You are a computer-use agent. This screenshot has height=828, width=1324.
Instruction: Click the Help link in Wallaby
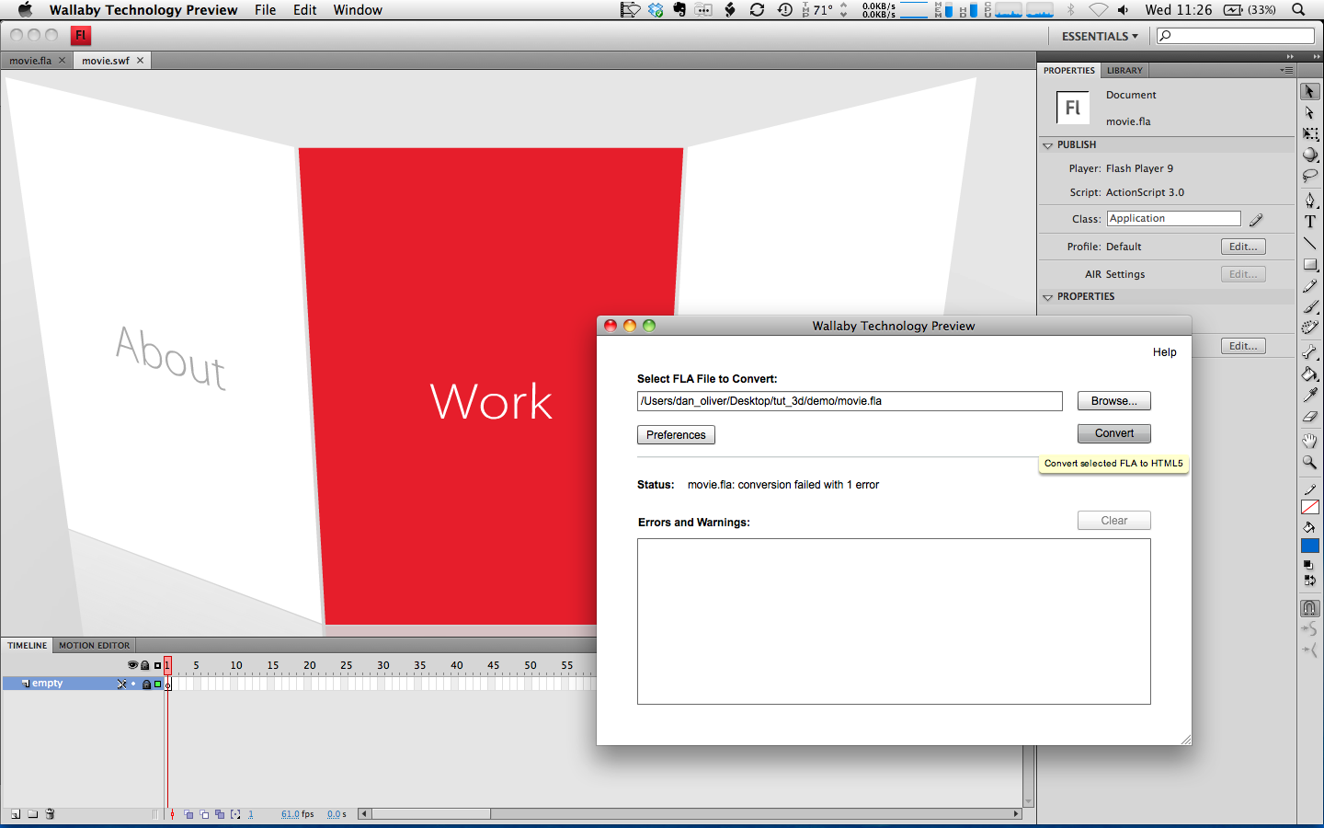point(1165,352)
